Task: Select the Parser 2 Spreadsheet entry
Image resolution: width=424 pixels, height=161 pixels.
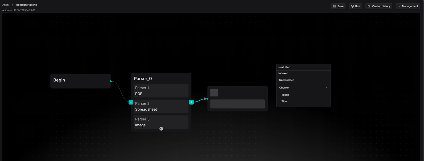Action: click(x=161, y=106)
